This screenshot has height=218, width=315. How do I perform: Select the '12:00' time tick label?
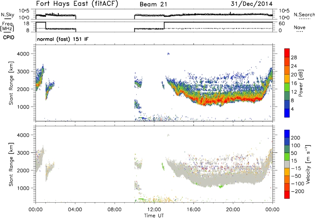point(154,210)
